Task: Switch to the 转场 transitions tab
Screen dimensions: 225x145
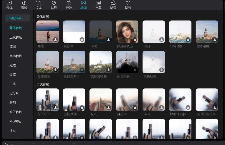Action: tap(83, 5)
